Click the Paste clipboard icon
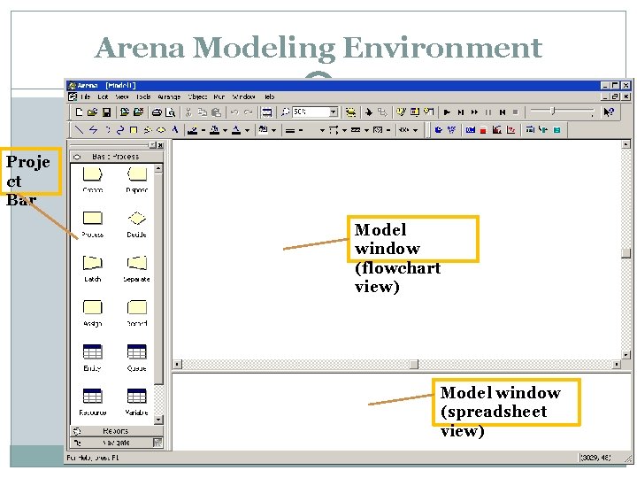This screenshot has height=478, width=637. tap(216, 112)
